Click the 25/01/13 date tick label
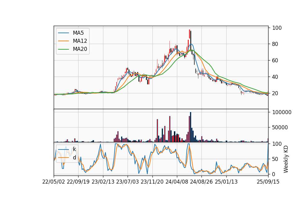The image size is (298, 214). pos(226,182)
